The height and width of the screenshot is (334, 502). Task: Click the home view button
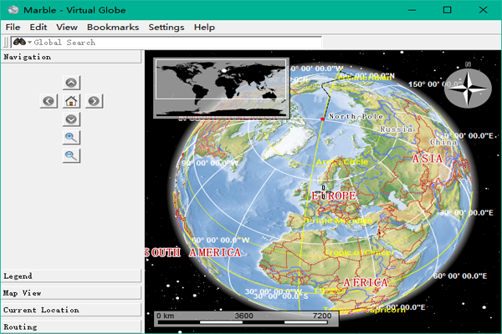click(x=71, y=101)
